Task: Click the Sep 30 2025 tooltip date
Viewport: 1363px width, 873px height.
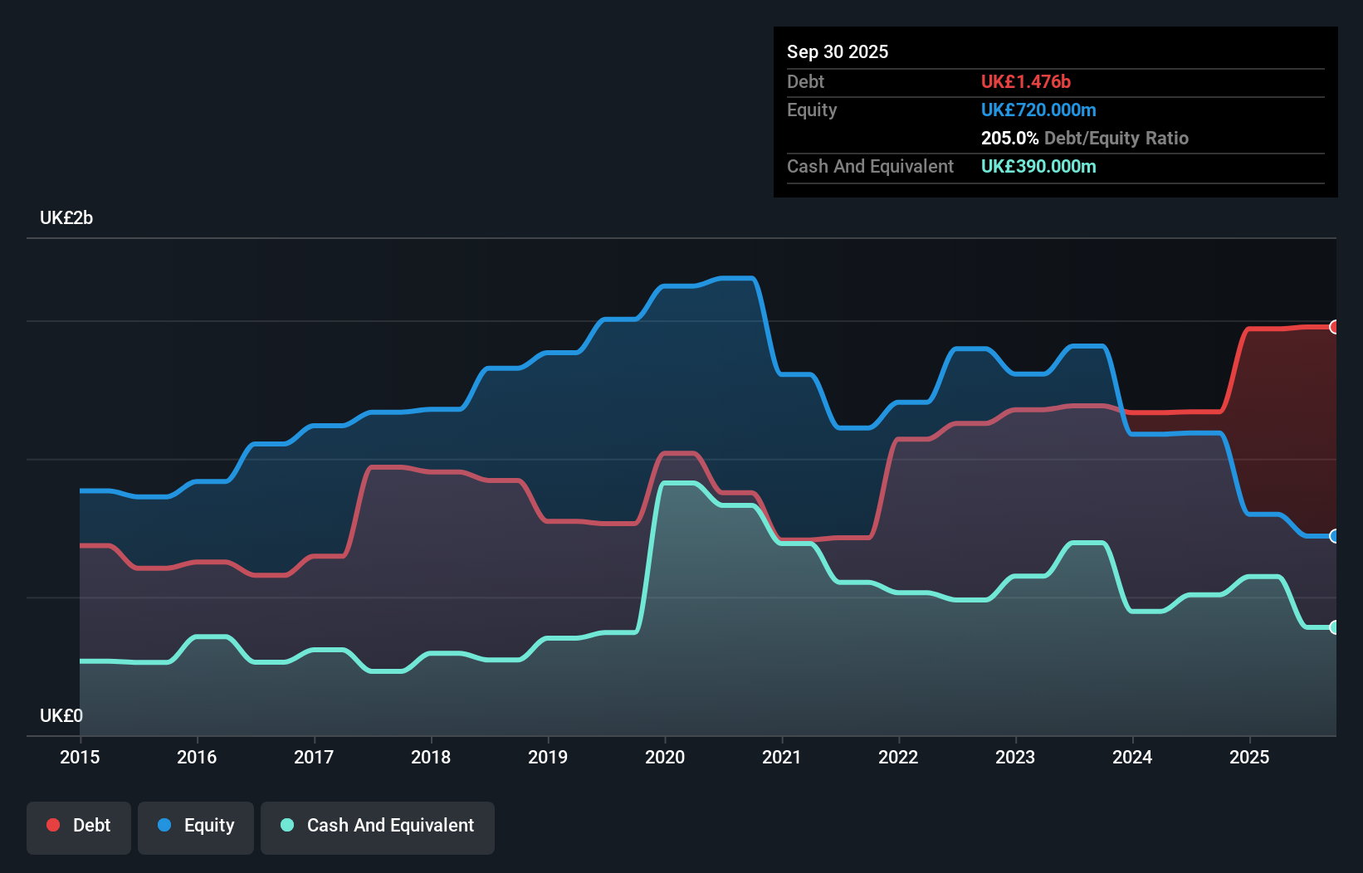Action: click(838, 51)
